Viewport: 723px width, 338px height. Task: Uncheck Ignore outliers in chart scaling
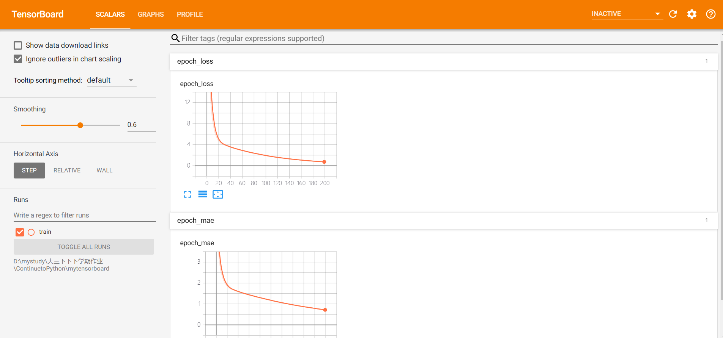click(18, 59)
